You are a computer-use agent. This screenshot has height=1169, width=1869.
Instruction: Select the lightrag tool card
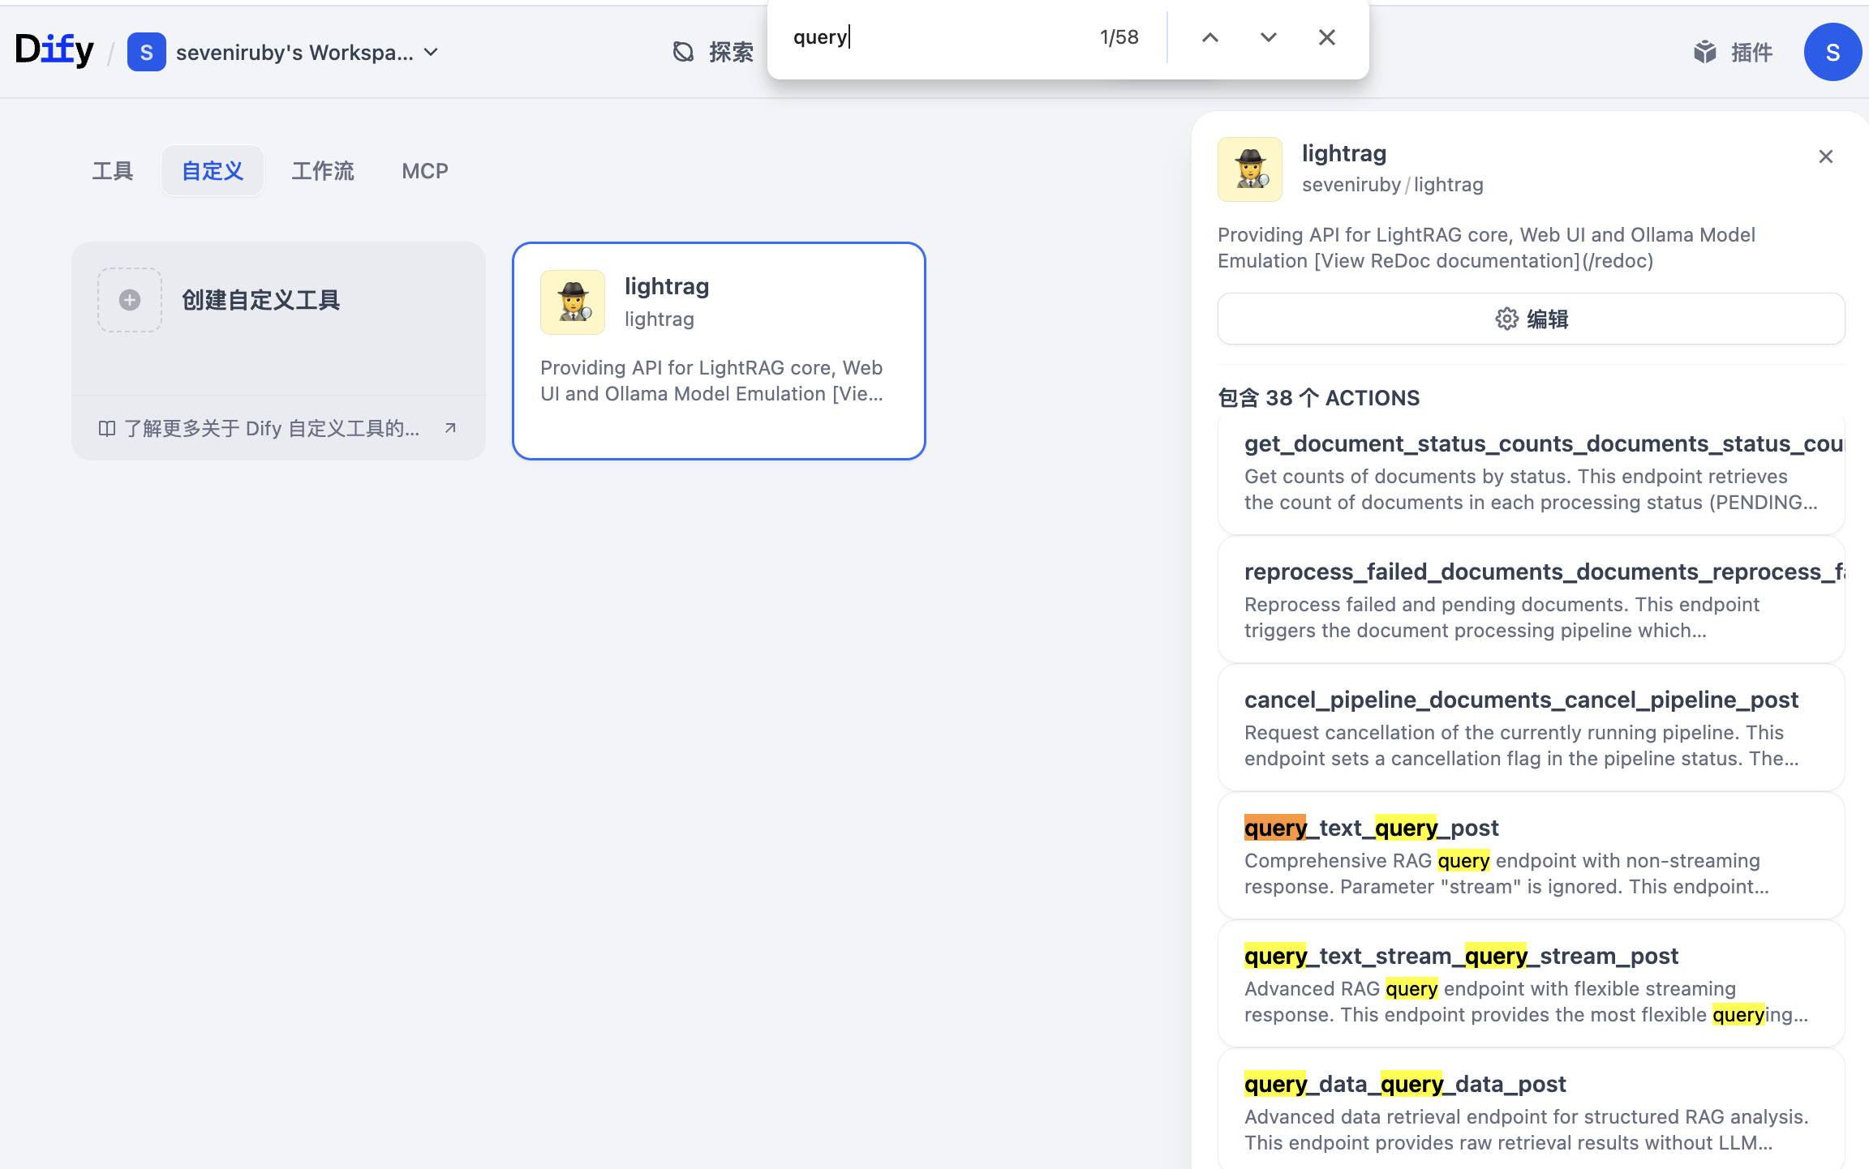(x=719, y=350)
